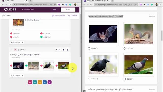
Task: Open a new tab in the Google Forms window
Action: [112, 1]
